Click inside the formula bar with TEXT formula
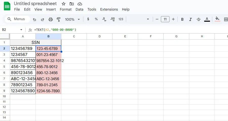 127,30
